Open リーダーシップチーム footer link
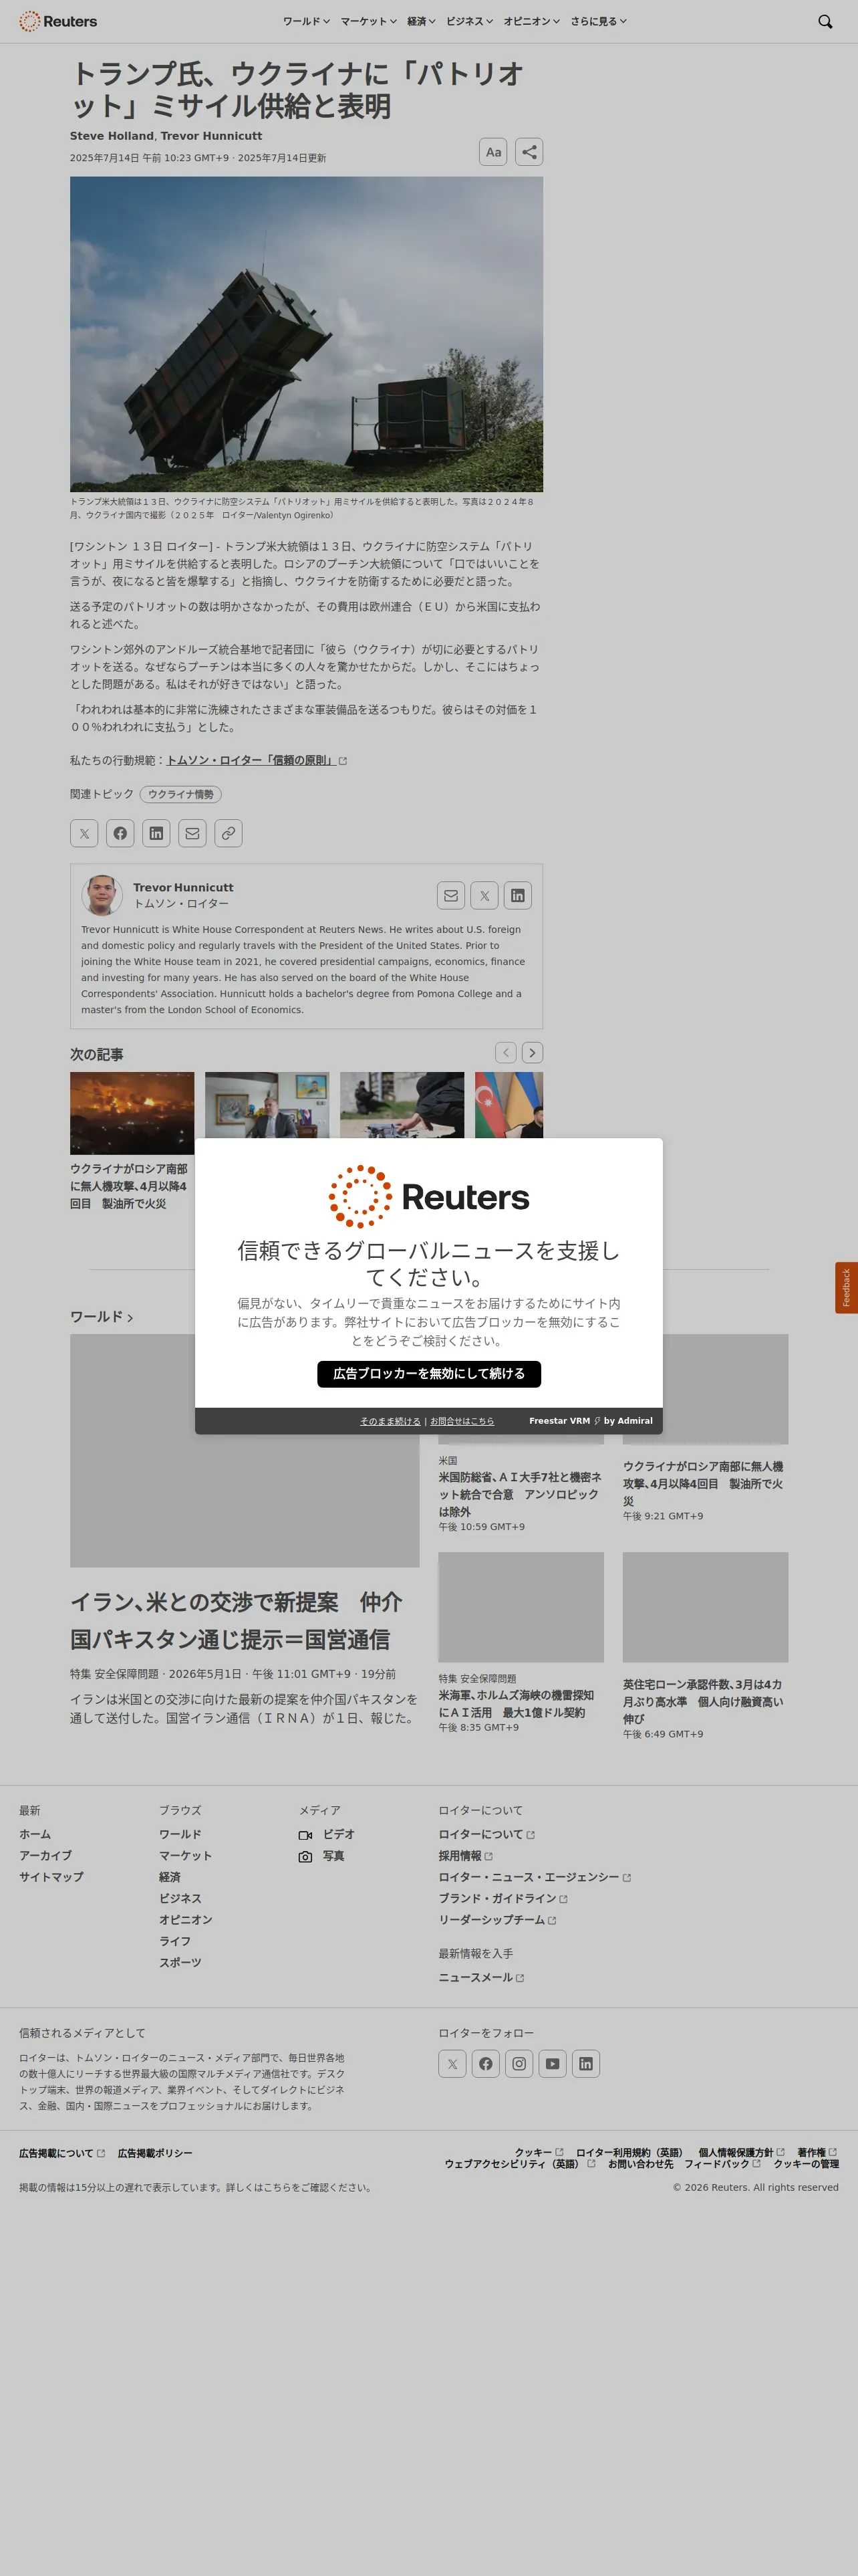Screen dimensions: 858x2576 point(497,1920)
